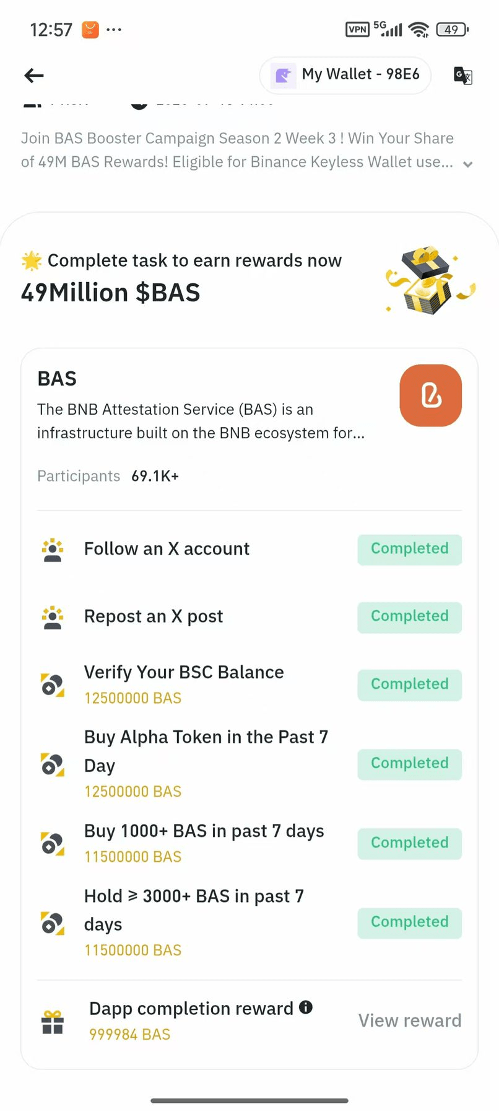Tap the Dapp completion gift icon
Screen dimensions: 499x1111
tap(53, 1022)
